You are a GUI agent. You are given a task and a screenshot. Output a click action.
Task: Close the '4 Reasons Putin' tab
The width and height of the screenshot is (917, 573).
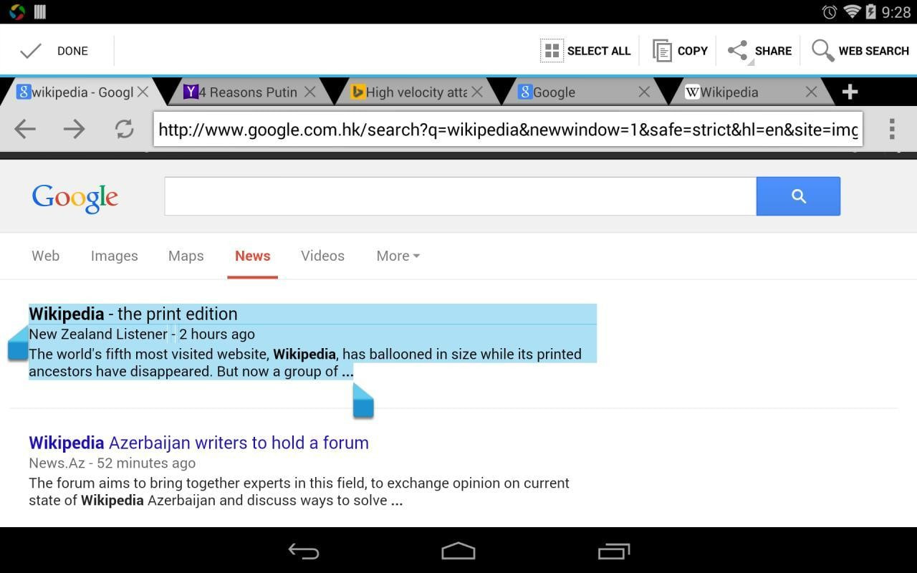click(310, 92)
